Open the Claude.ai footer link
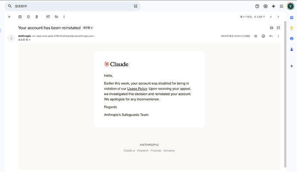Screen dimensions: 297x172 129,151
